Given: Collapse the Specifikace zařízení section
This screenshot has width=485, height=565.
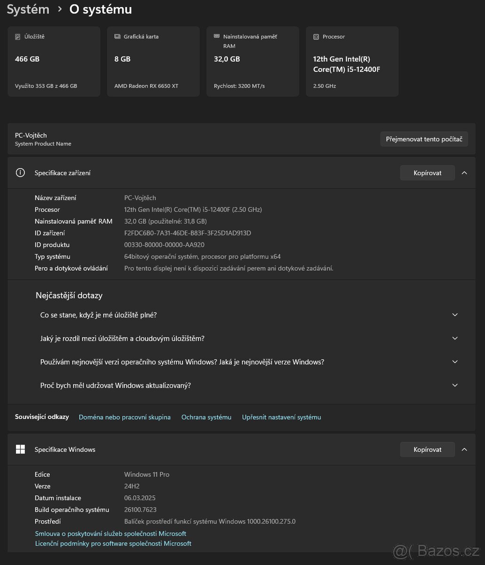Looking at the screenshot, I should [464, 172].
